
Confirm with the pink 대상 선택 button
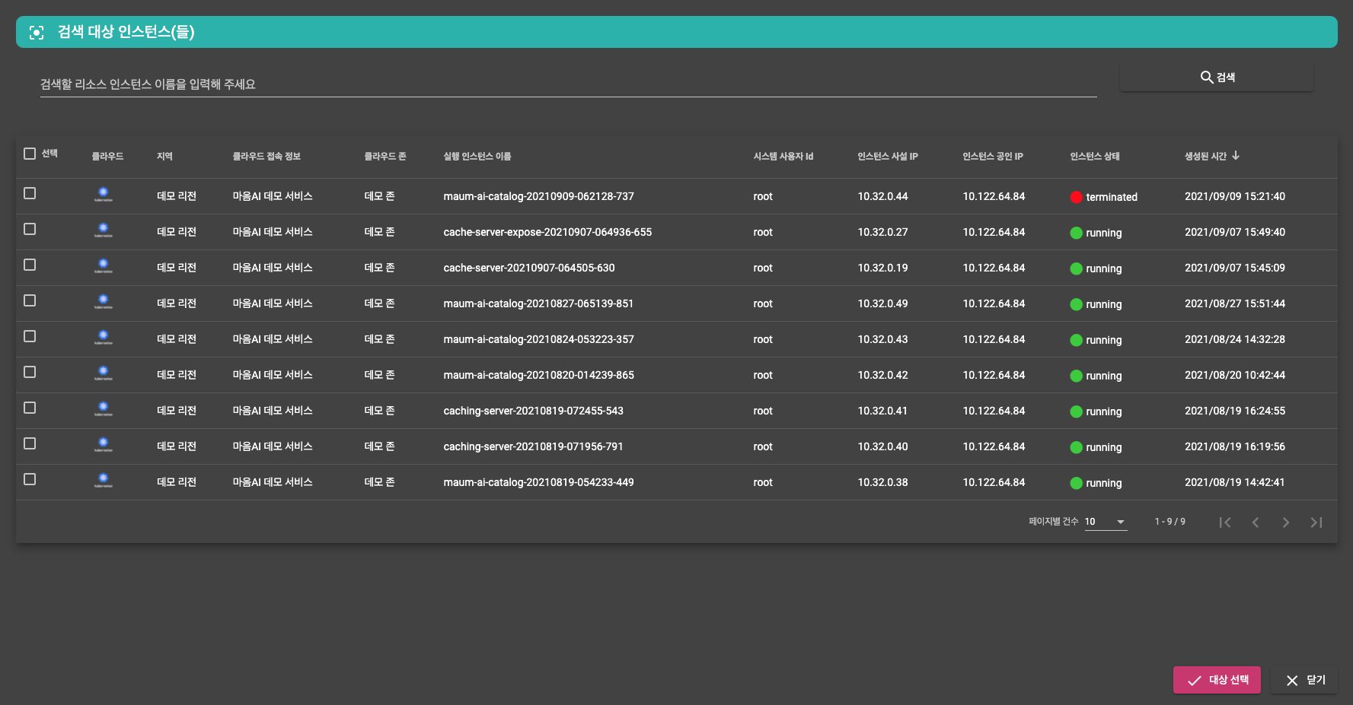coord(1216,680)
